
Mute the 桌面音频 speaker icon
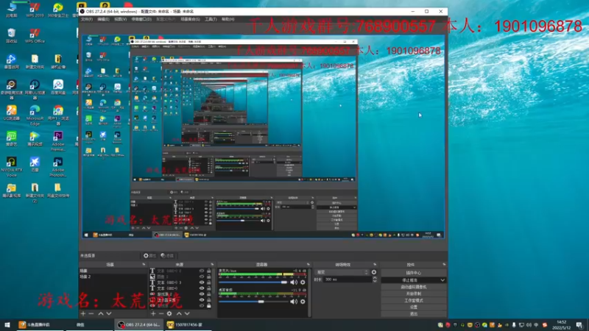click(x=294, y=302)
